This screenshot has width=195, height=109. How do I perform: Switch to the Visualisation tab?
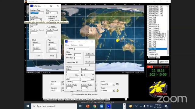pos(52,99)
